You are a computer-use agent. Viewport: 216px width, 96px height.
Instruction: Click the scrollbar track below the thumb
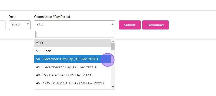pyautogui.click(x=113, y=68)
